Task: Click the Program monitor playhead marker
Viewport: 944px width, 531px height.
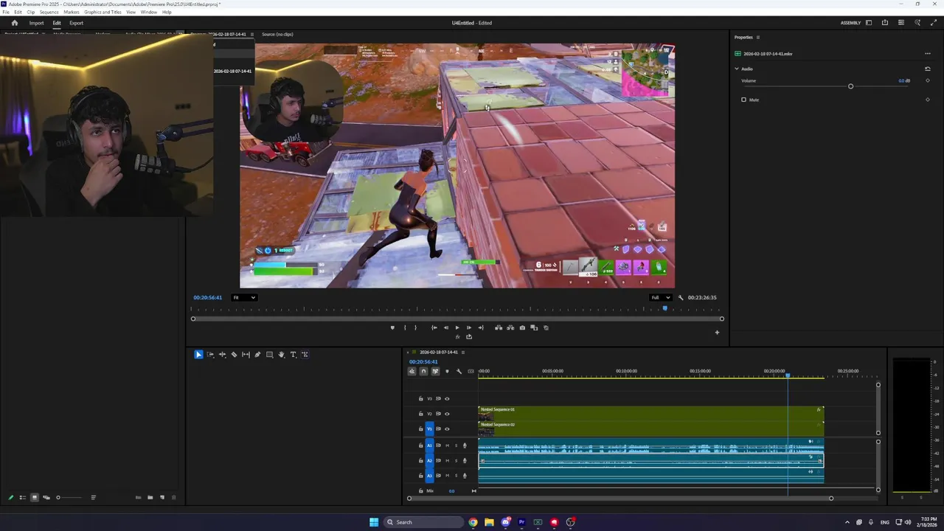Action: pyautogui.click(x=664, y=308)
